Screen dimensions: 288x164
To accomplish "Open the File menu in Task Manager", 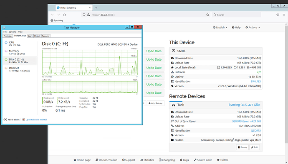I will tap(5, 32).
